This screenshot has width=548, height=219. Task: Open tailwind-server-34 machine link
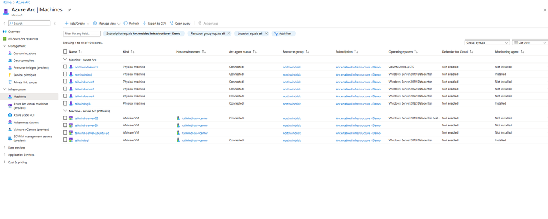[86, 125]
